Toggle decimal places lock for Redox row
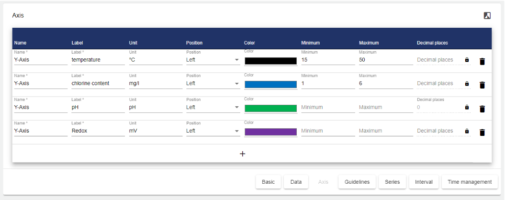This screenshot has height=200, width=505. point(467,131)
